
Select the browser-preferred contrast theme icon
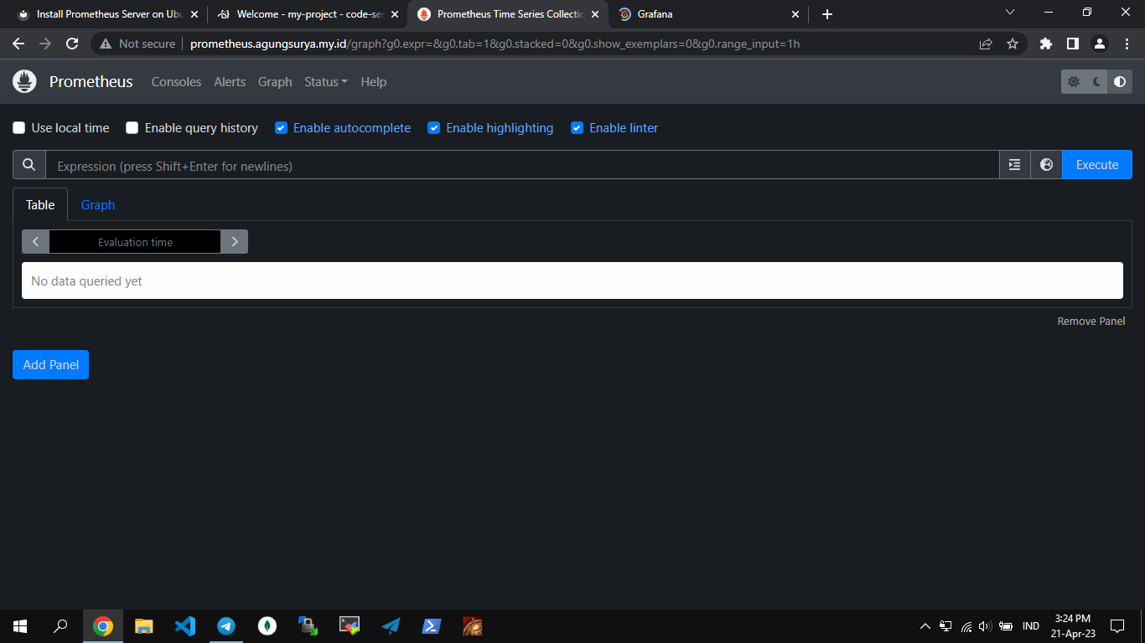pos(1120,81)
